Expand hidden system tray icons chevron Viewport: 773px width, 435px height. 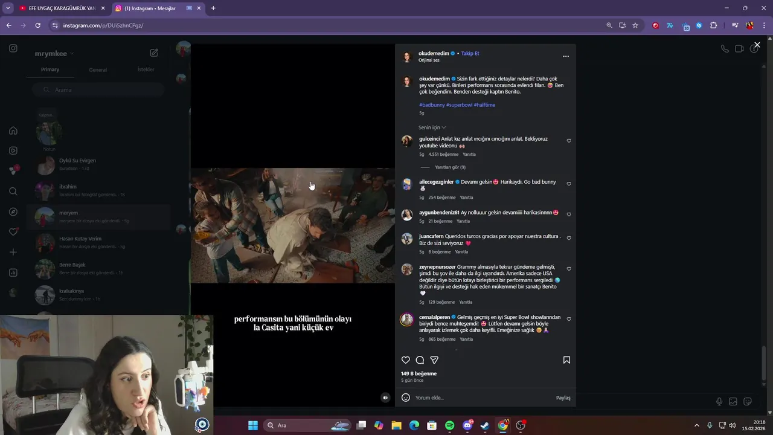click(x=696, y=425)
